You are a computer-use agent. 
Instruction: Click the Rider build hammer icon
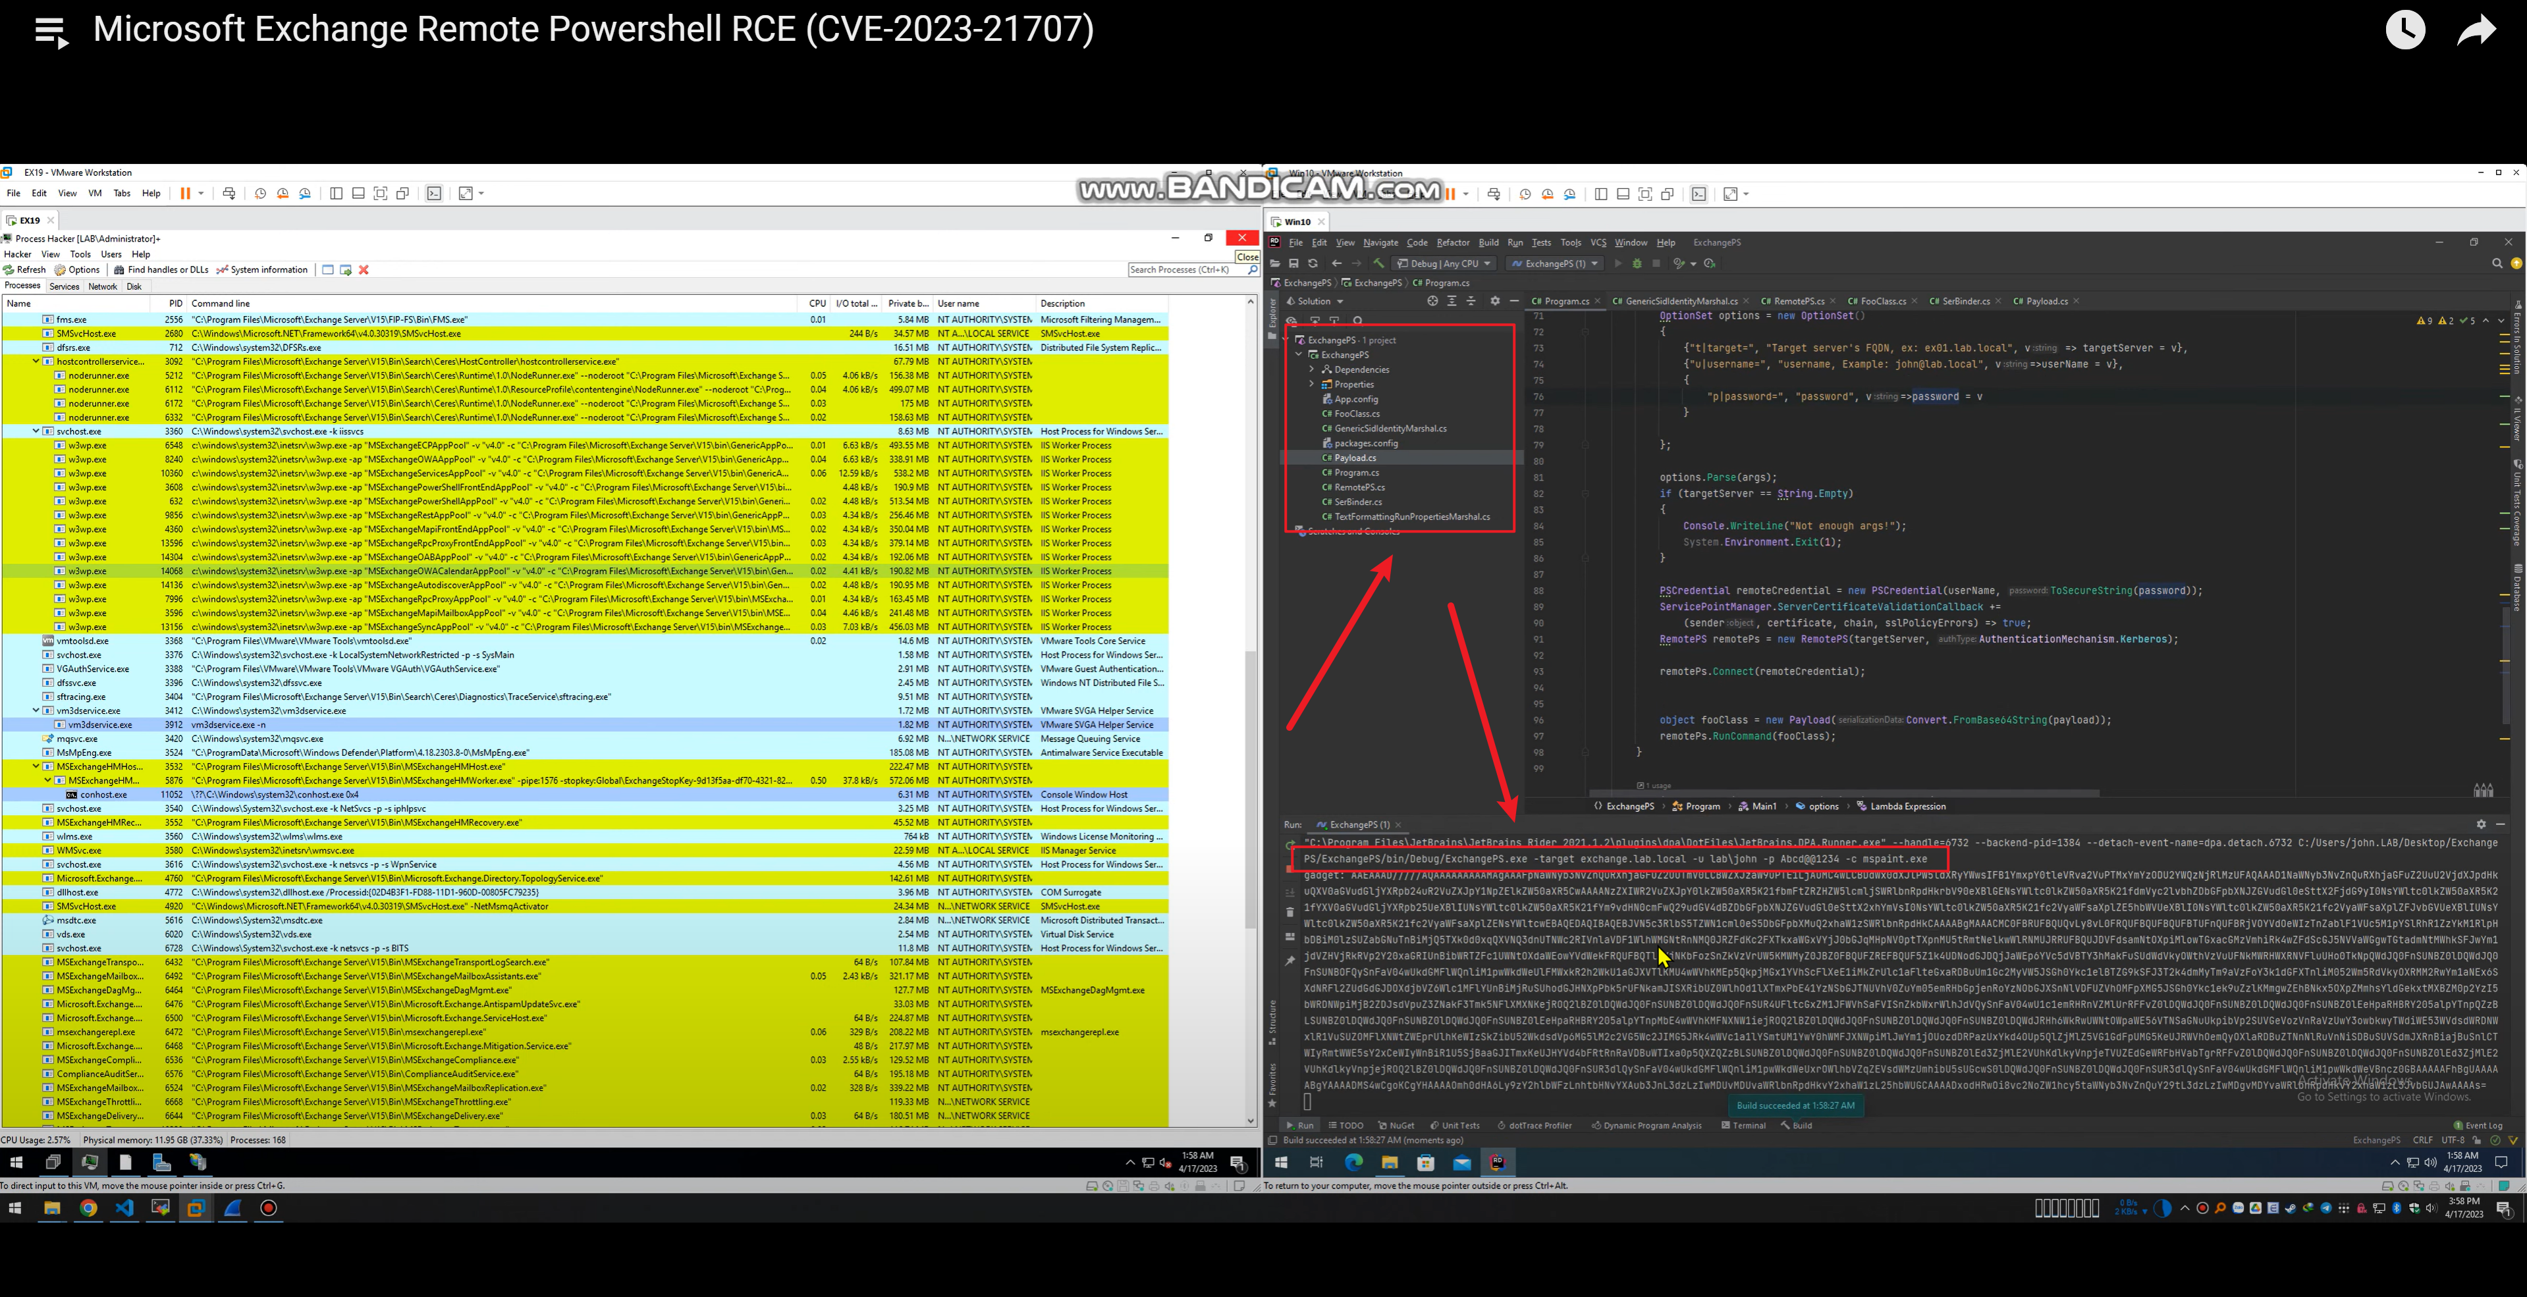tap(1378, 264)
